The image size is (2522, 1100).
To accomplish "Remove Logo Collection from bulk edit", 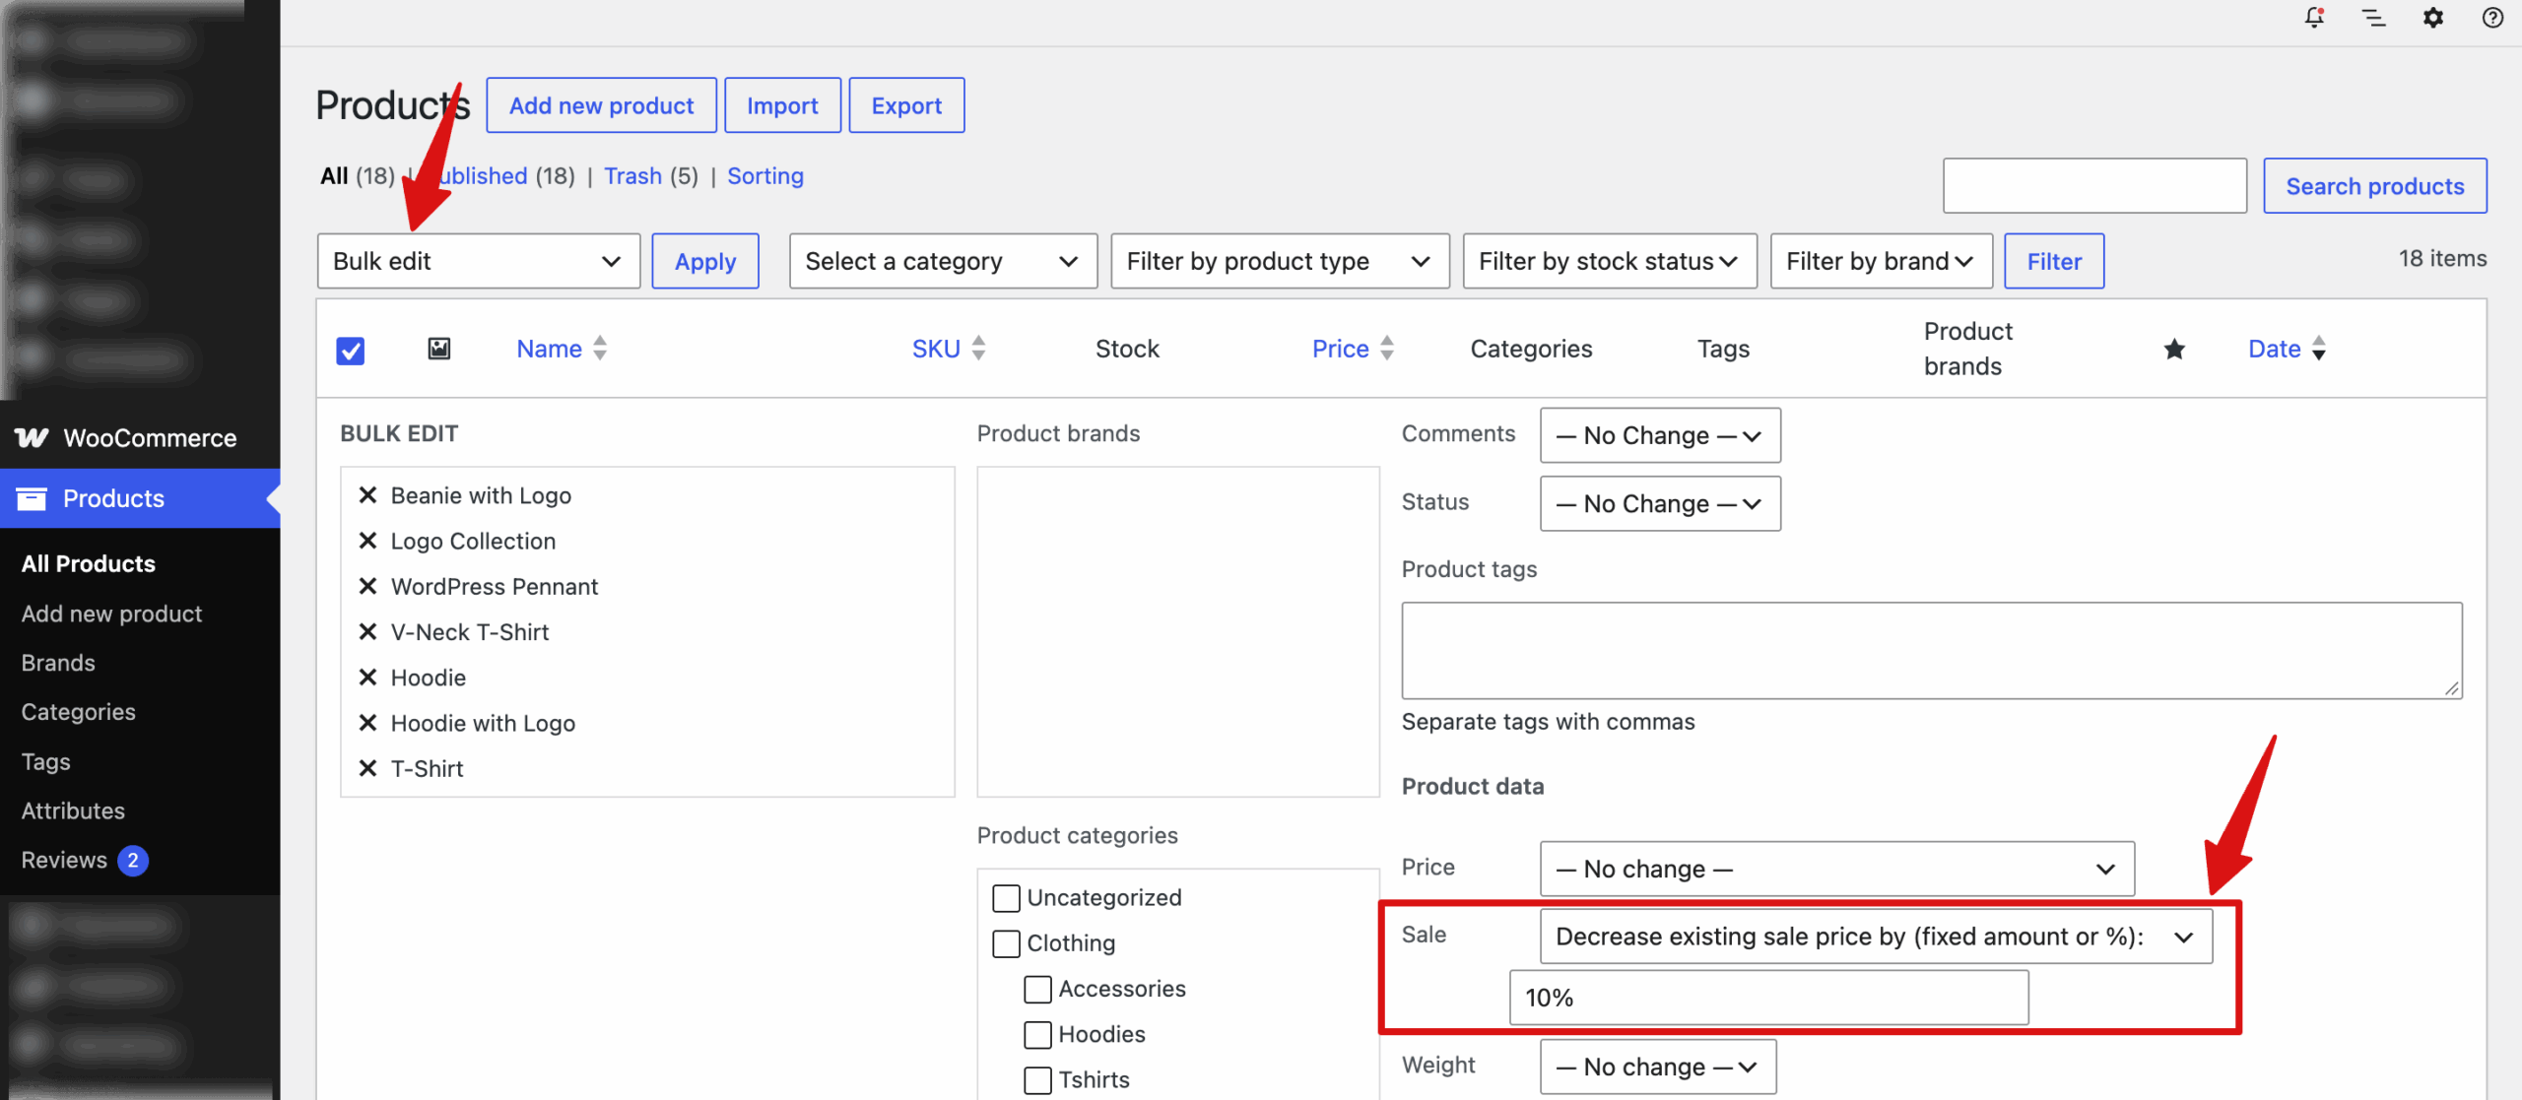I will click(x=367, y=540).
